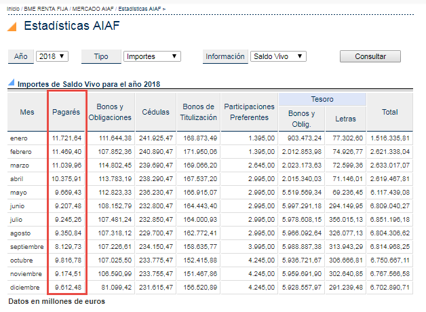Click Total value 1.516.335,81 for enero
426x312 pixels.
click(x=390, y=138)
